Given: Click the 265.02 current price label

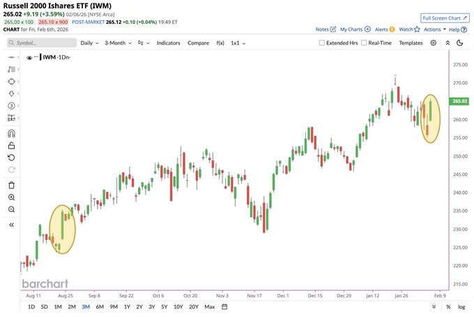Looking at the screenshot, I should coord(459,101).
